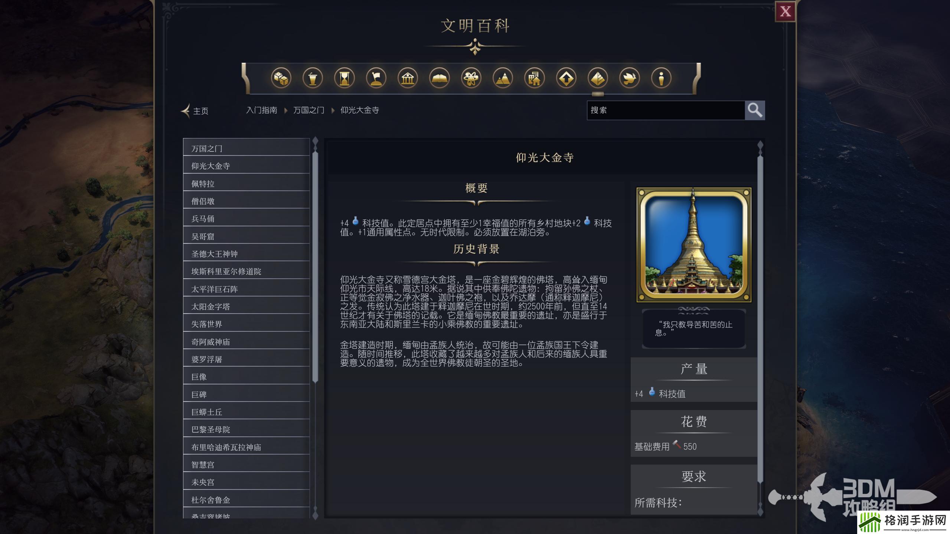950x534 pixels.
Task: Open the game concepts dice category
Action: tap(281, 78)
